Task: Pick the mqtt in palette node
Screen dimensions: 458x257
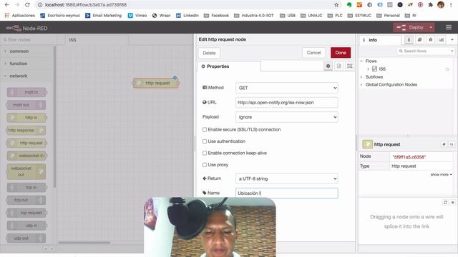Action: [x=26, y=92]
